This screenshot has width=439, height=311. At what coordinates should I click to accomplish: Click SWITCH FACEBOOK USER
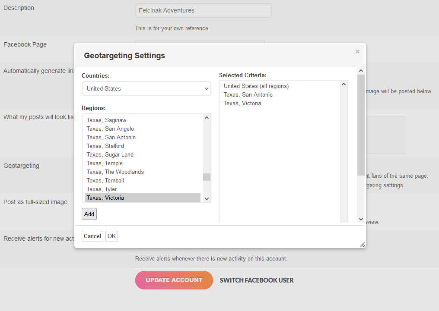click(x=256, y=280)
